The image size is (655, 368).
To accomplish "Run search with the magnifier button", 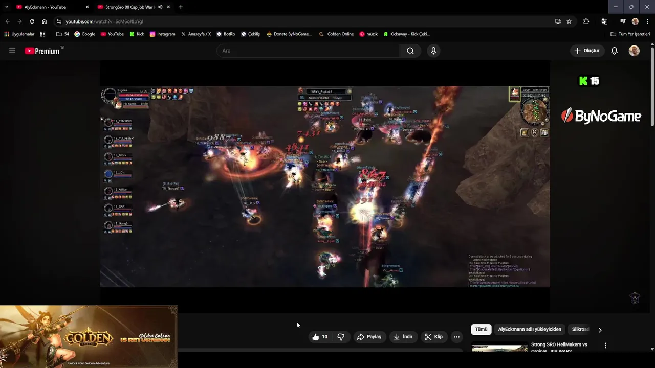I will [x=410, y=51].
